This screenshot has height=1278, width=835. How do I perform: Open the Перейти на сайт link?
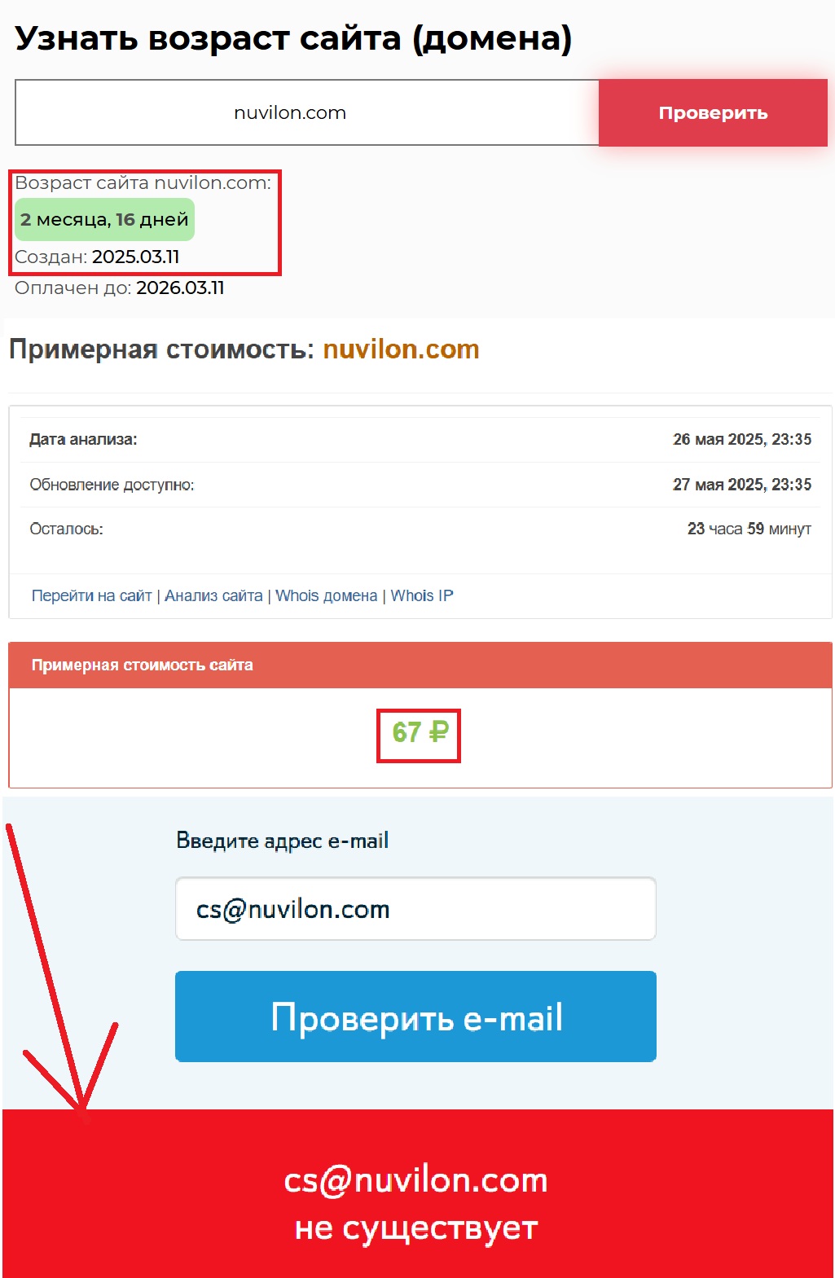(91, 595)
